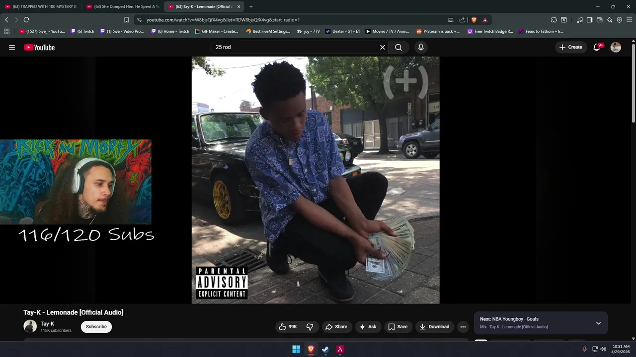Clear the search box with the X
636x357 pixels.
383,47
